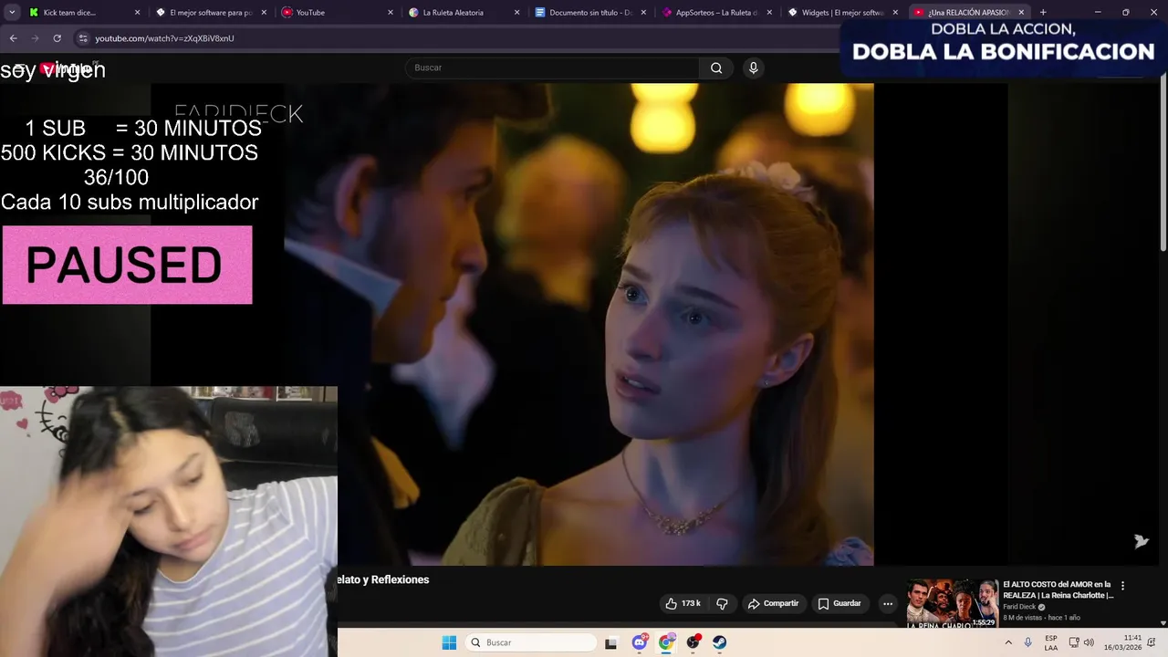The width and height of the screenshot is (1168, 657).
Task: Open network settings tray icon
Action: click(x=1074, y=642)
